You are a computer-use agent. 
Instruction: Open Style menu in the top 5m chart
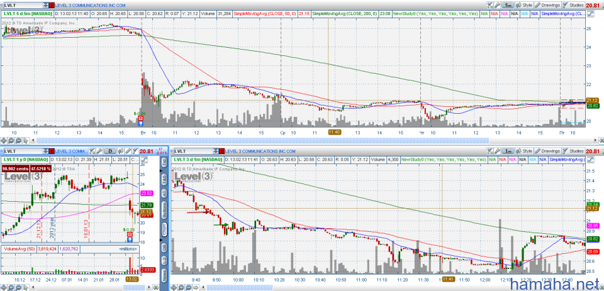pyautogui.click(x=524, y=6)
